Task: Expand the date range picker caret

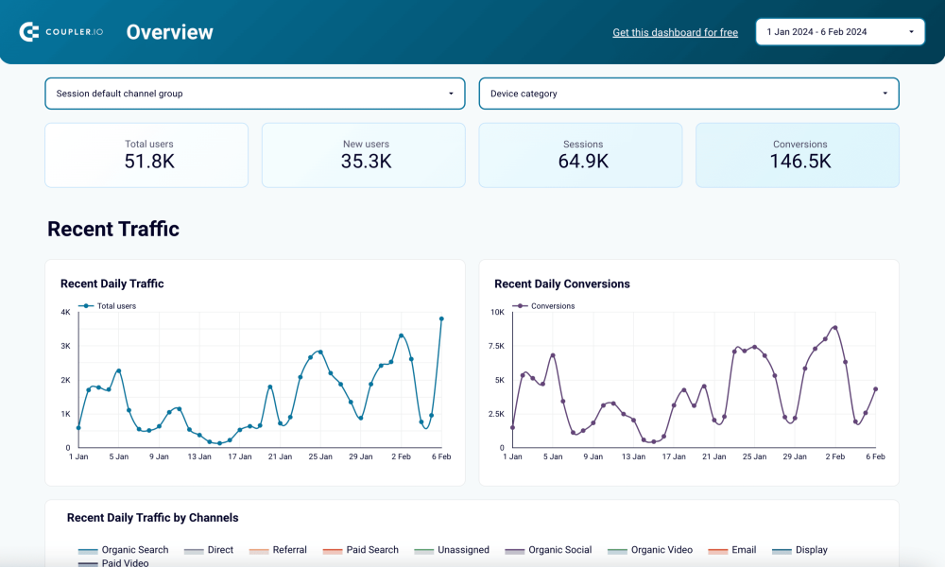Action: (910, 31)
